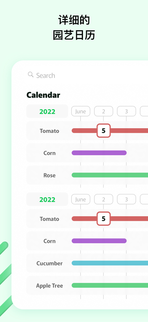The image size is (148, 322).
Task: Click the purple Corn bar in the upper calendar
Action: pyautogui.click(x=99, y=153)
